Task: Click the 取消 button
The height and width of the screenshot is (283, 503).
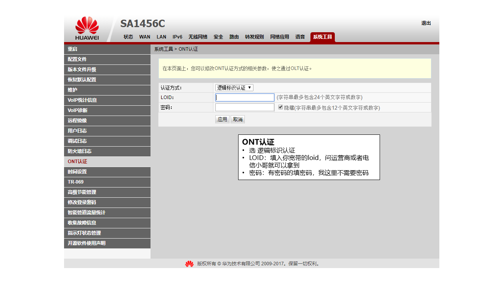Action: (x=237, y=119)
